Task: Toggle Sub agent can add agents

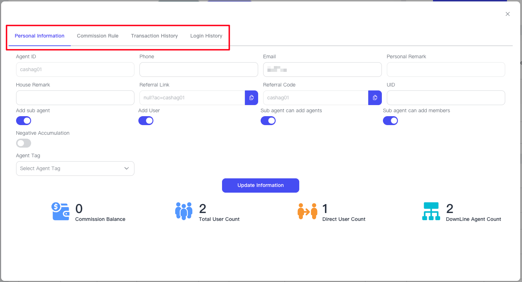Action: coord(268,121)
